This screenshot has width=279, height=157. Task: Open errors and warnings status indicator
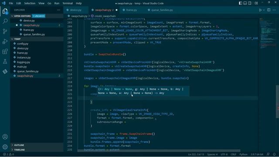pyautogui.click(x=8, y=154)
